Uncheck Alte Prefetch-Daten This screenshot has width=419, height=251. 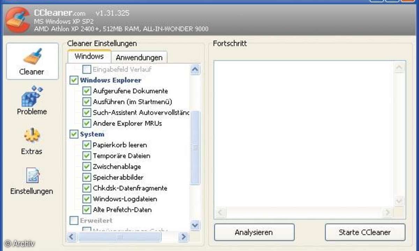click(86, 210)
